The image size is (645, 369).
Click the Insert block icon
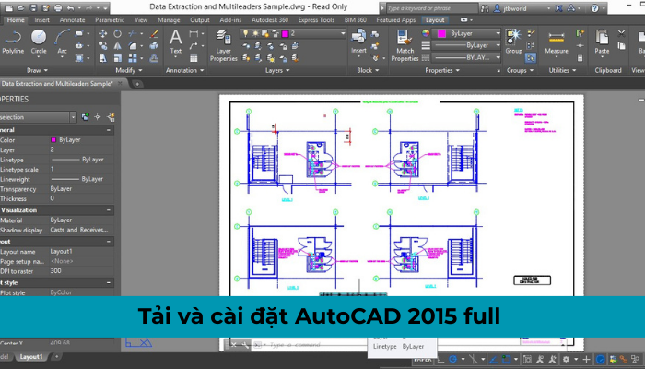click(x=358, y=42)
